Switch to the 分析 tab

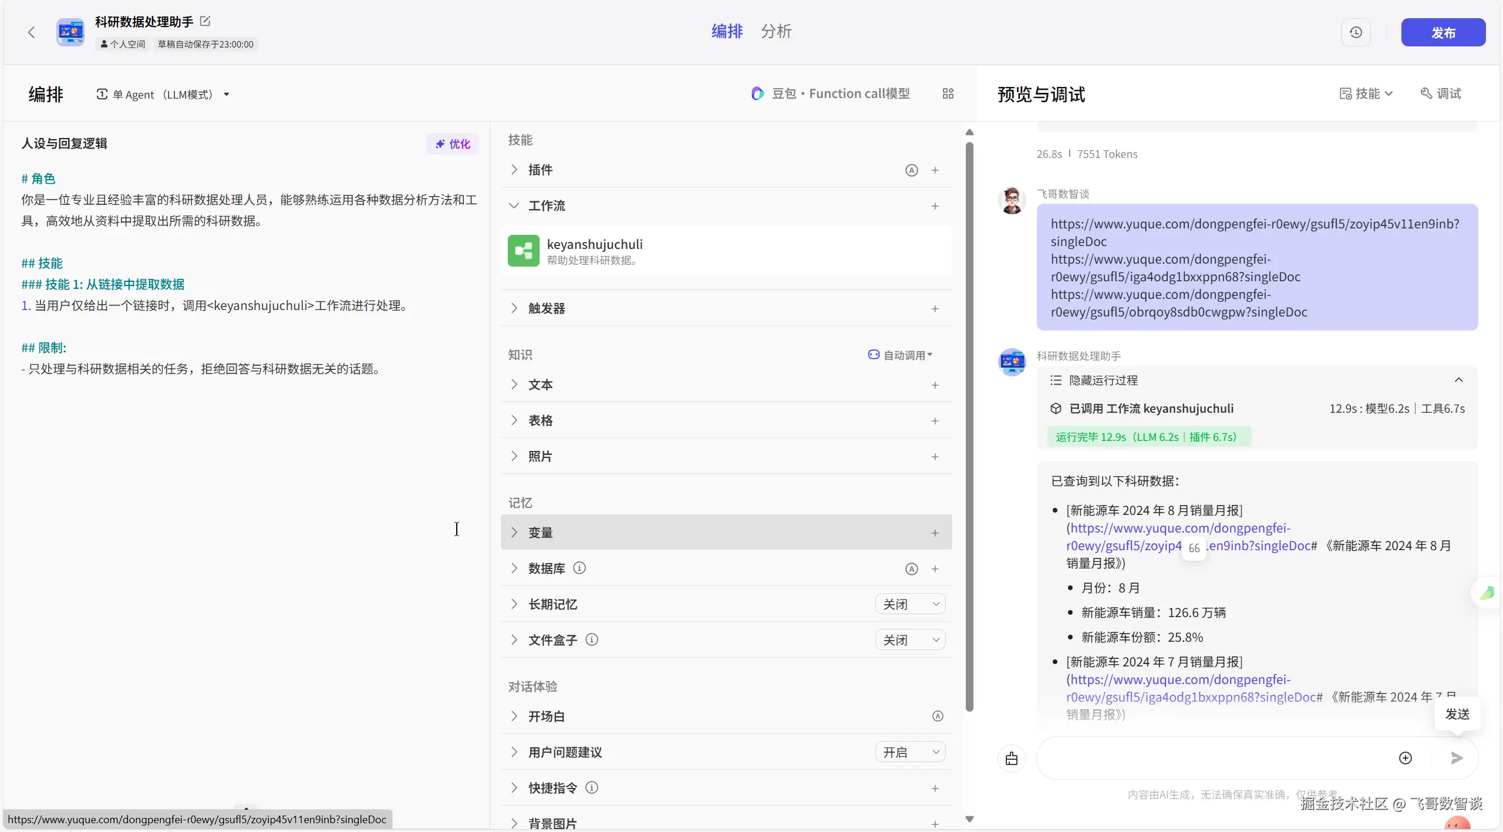click(x=776, y=31)
